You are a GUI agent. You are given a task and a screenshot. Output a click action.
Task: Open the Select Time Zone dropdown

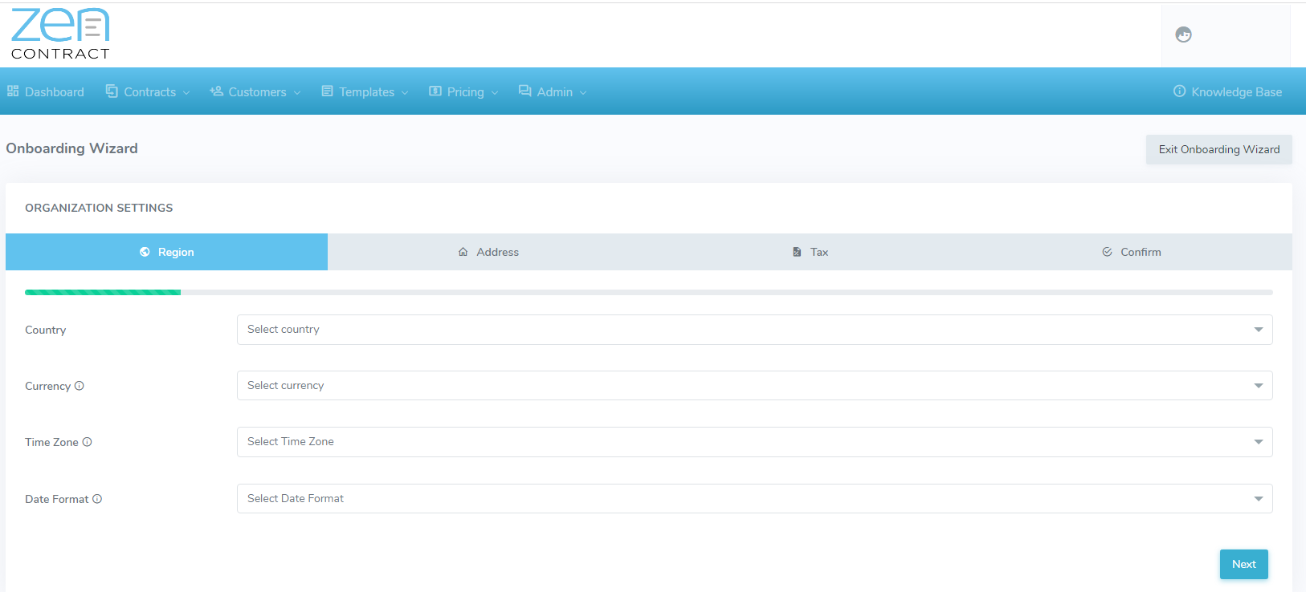[x=754, y=442]
